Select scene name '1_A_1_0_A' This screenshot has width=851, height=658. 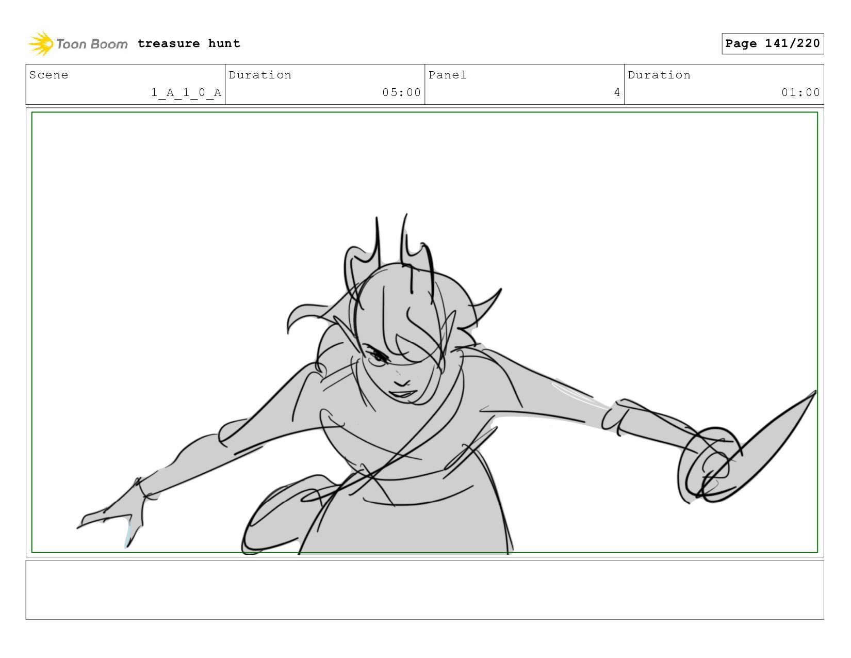(x=186, y=92)
